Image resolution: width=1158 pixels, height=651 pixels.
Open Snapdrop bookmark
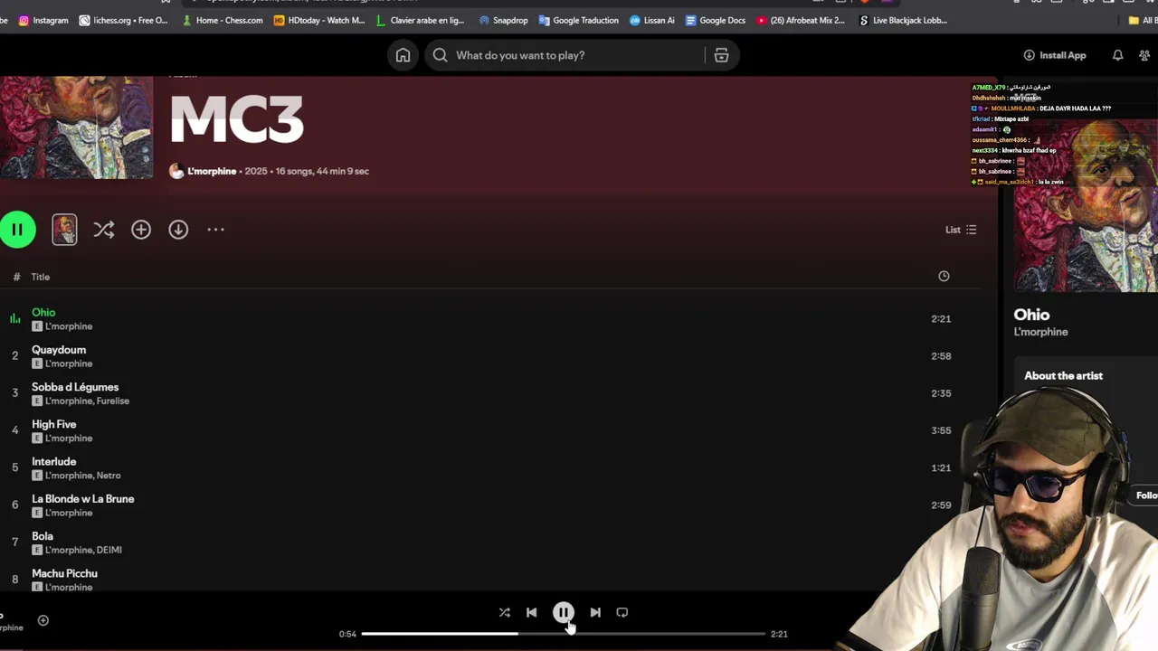[x=504, y=20]
